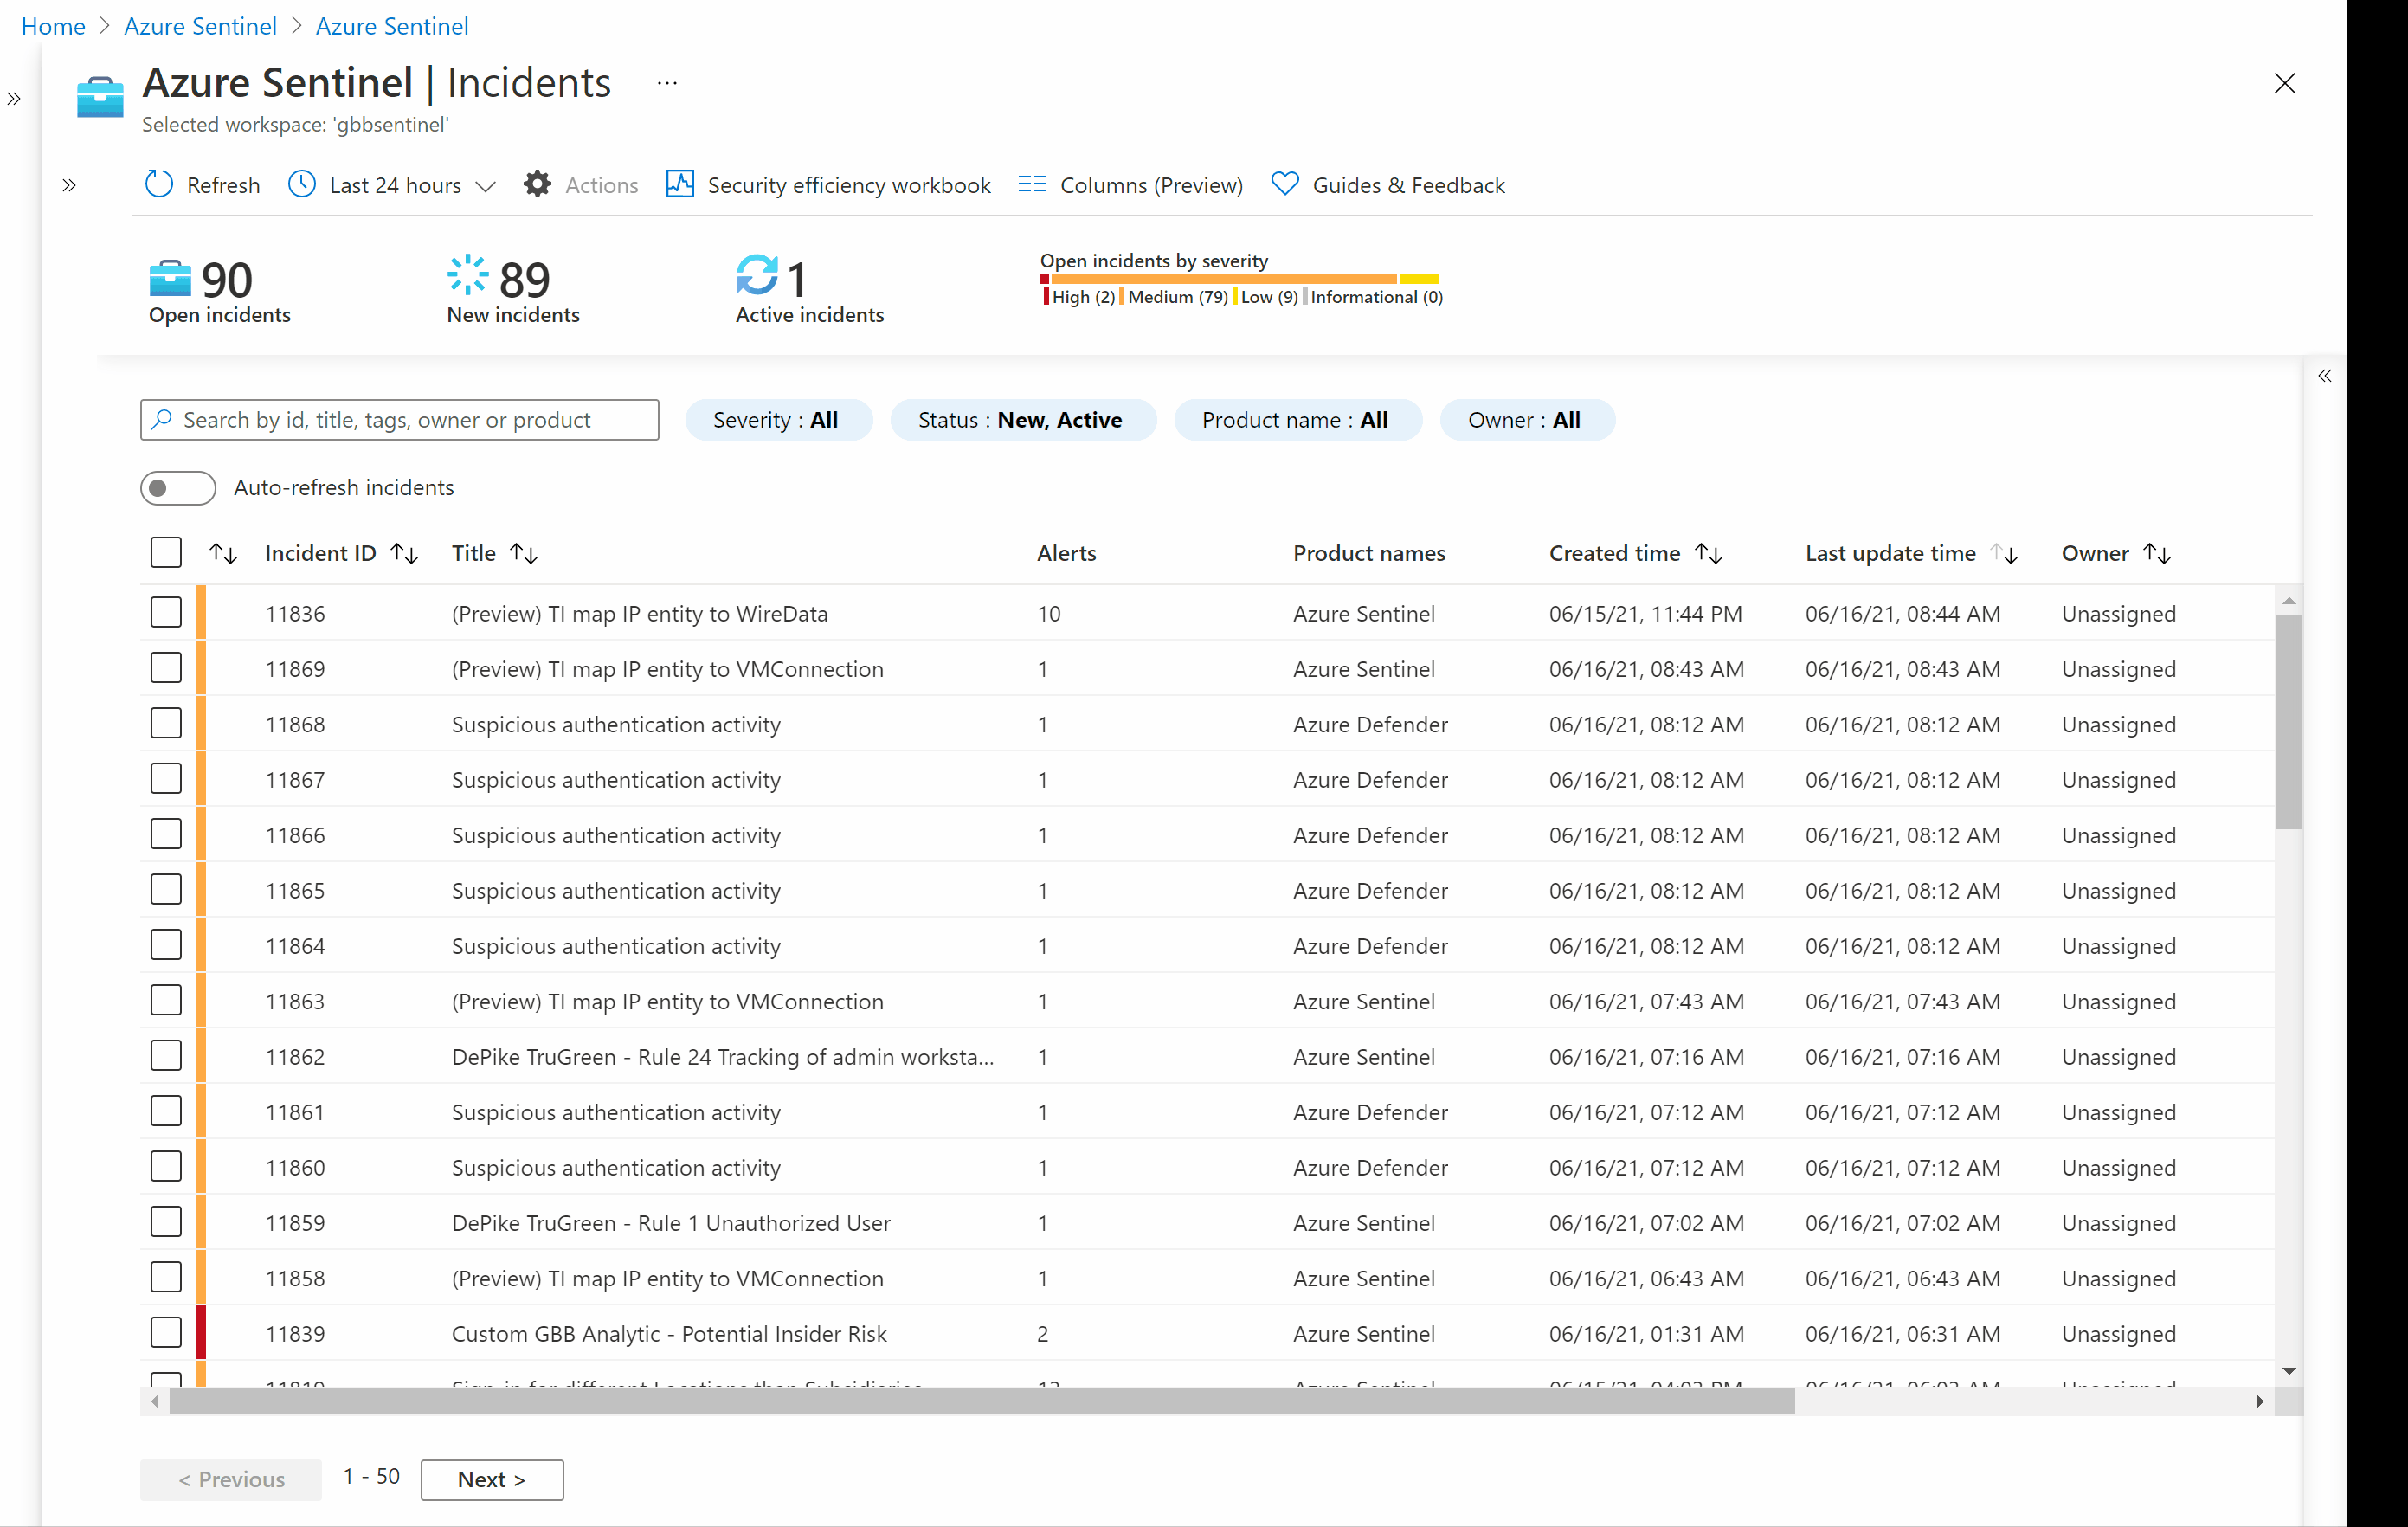Image resolution: width=2408 pixels, height=1527 pixels.
Task: Check the checkbox for incident 11836
Action: click(x=166, y=612)
